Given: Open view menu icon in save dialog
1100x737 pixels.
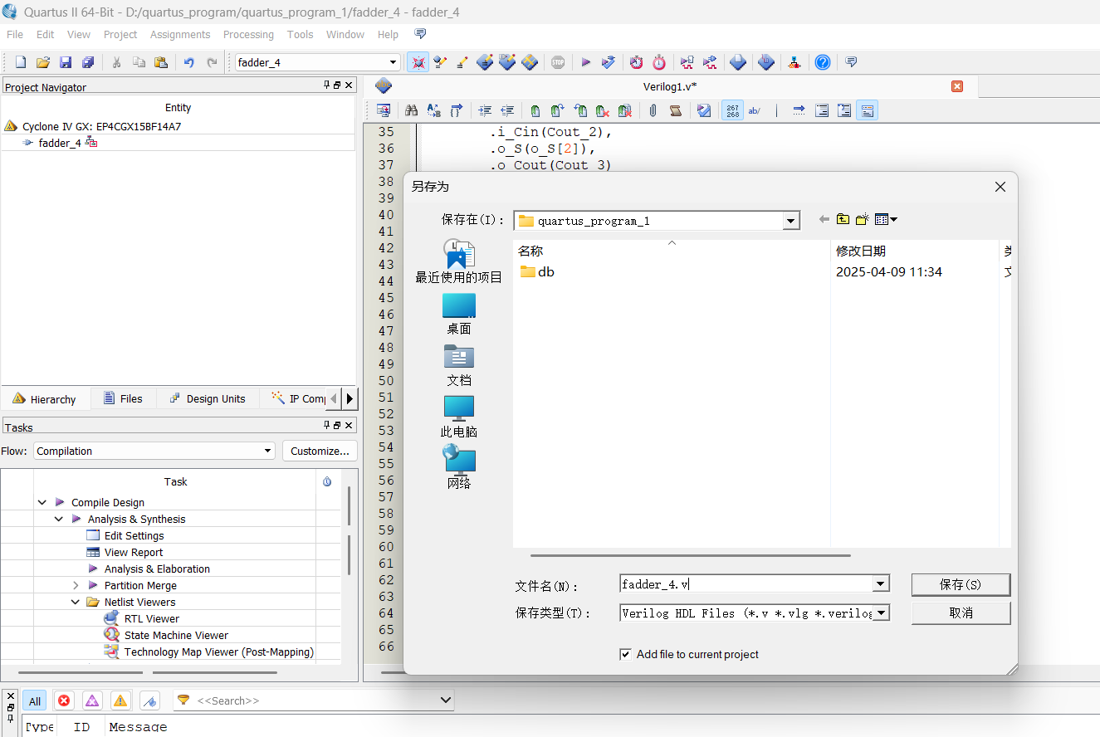Looking at the screenshot, I should [886, 219].
